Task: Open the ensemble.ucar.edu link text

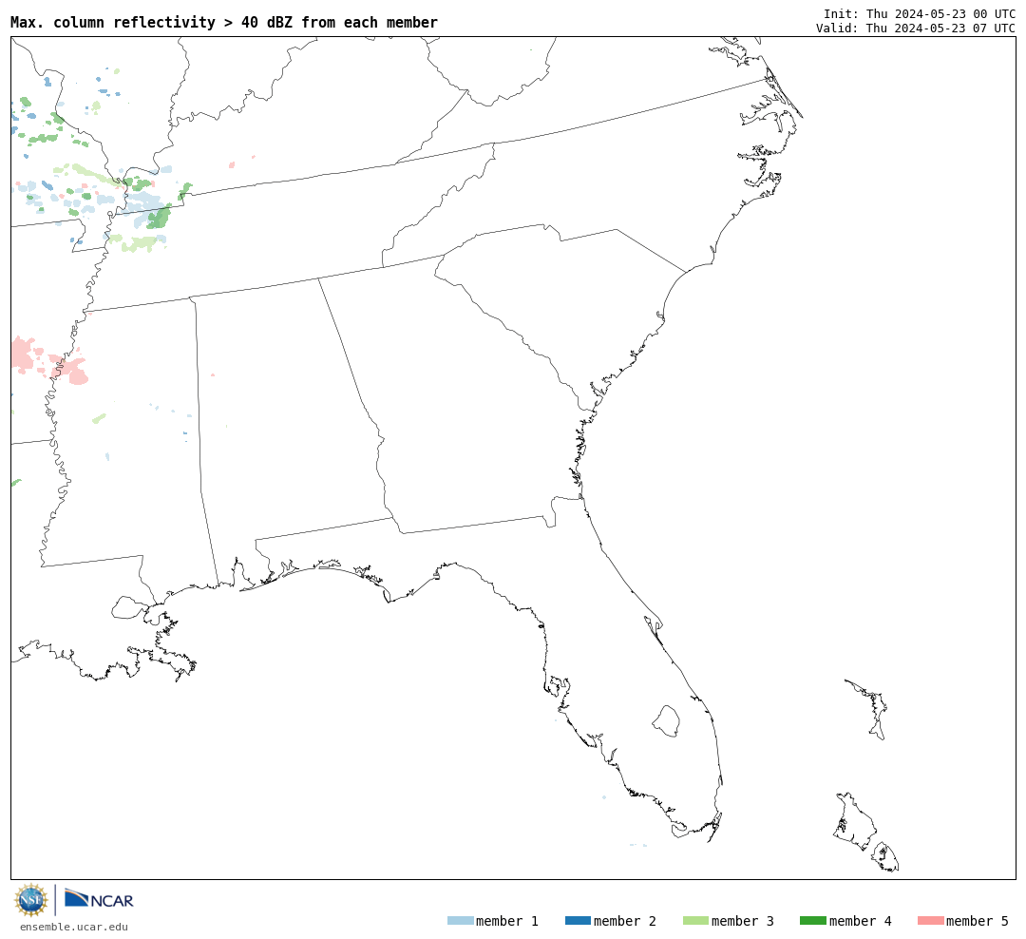Action: pyautogui.click(x=74, y=927)
